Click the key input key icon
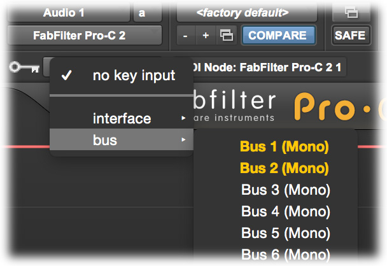The width and height of the screenshot is (387, 266). 24,67
